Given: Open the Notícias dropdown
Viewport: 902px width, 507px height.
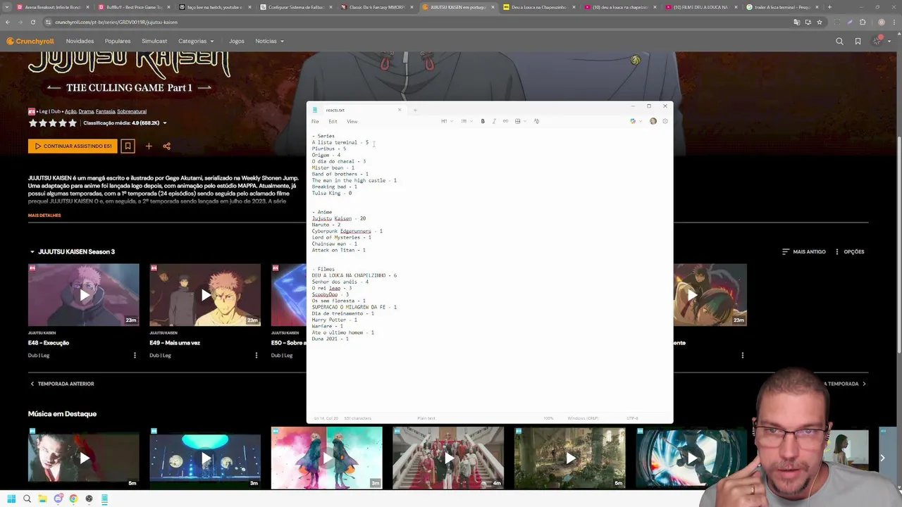Looking at the screenshot, I should [x=270, y=41].
